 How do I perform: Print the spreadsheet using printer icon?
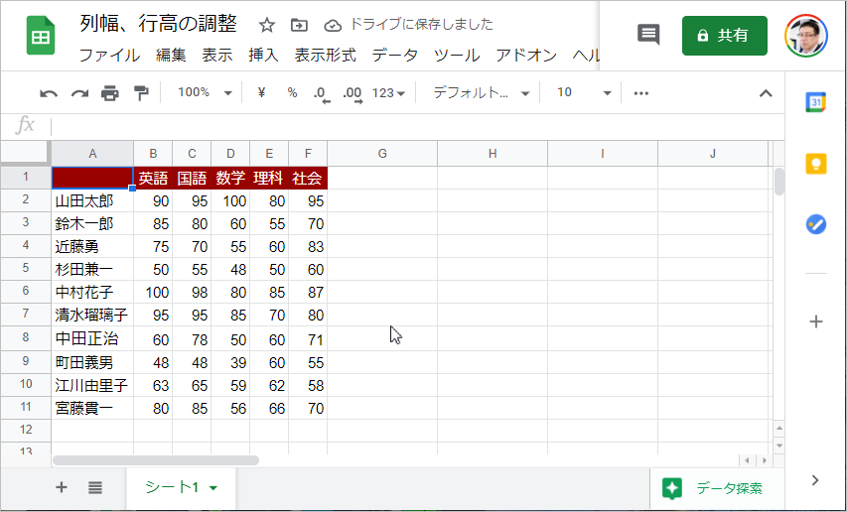[x=110, y=93]
